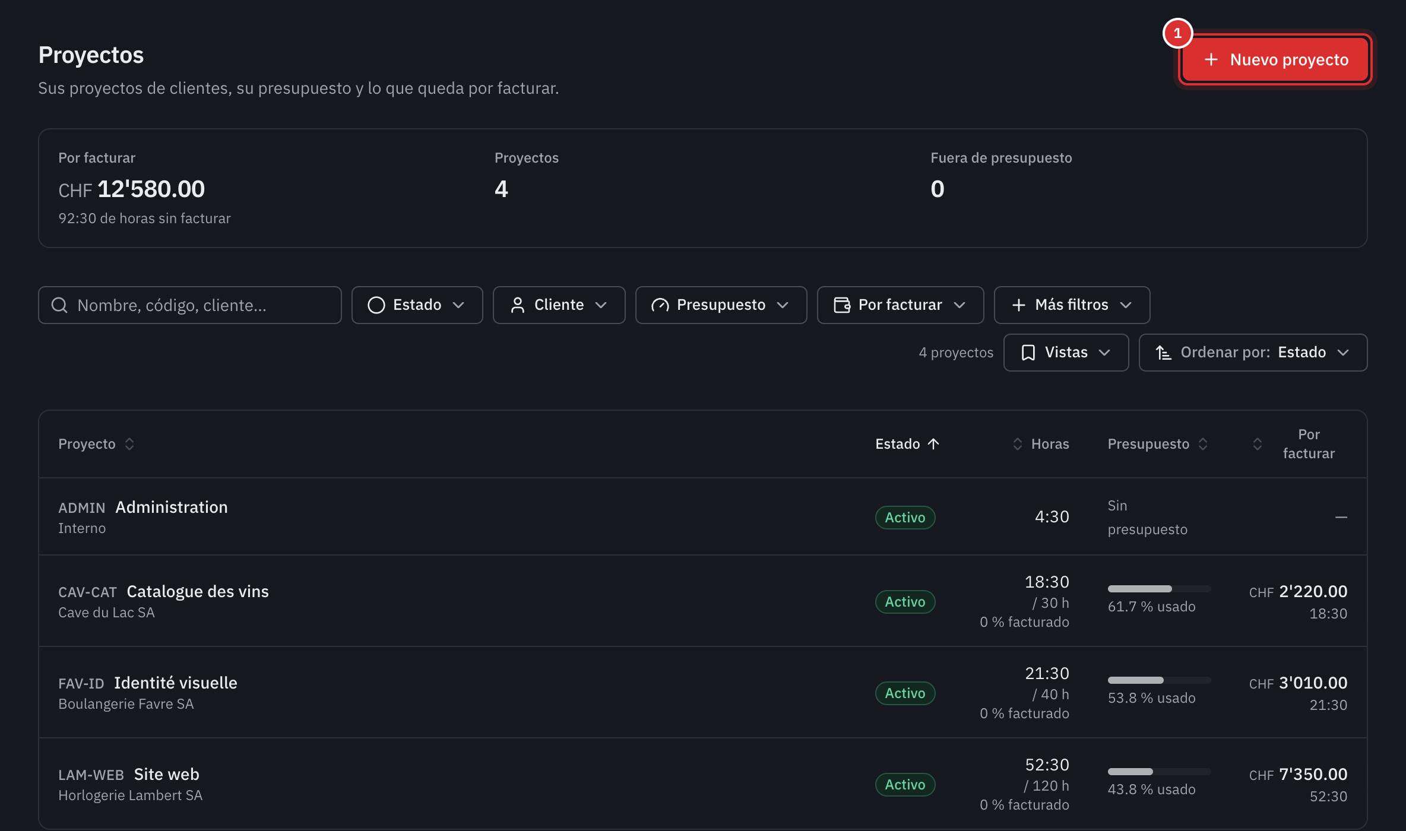
Task: Click the CHF 7'350.00 amount for Site web
Action: (x=1298, y=774)
